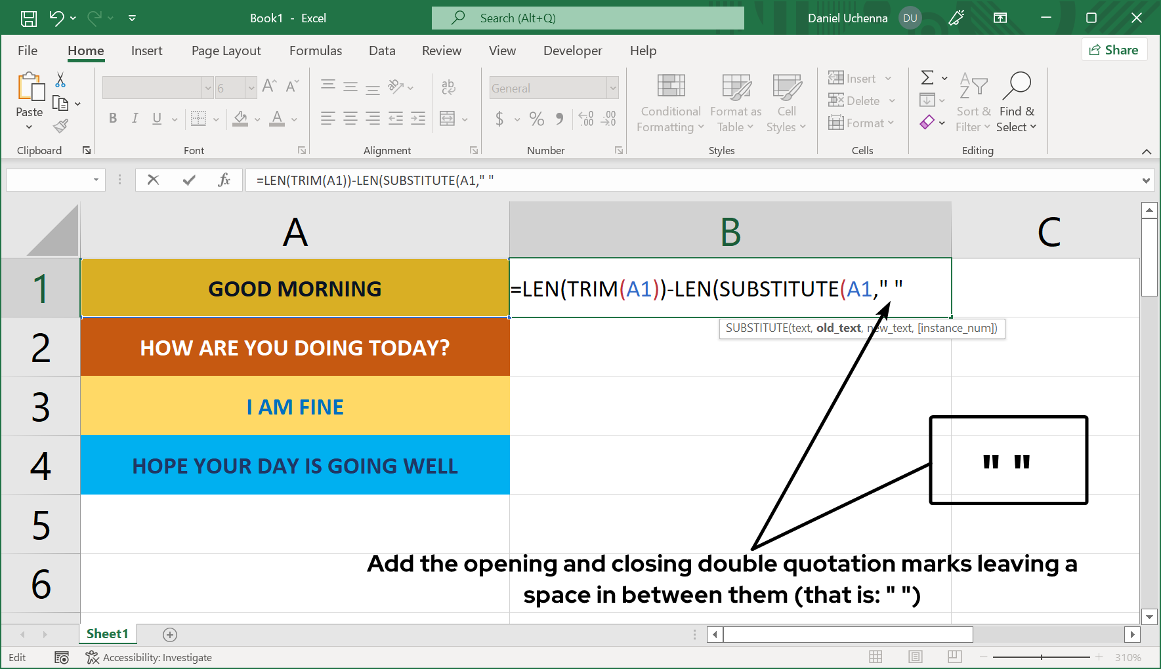This screenshot has height=669, width=1161.
Task: Open the Developer tab
Action: click(x=572, y=51)
